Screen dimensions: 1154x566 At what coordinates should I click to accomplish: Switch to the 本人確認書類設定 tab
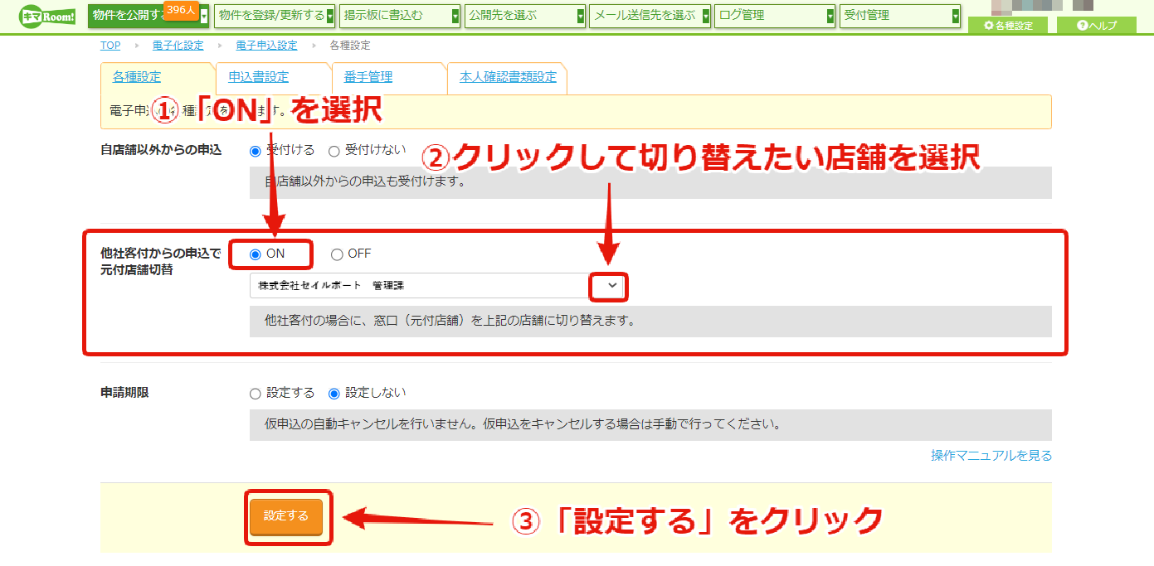pyautogui.click(x=508, y=77)
